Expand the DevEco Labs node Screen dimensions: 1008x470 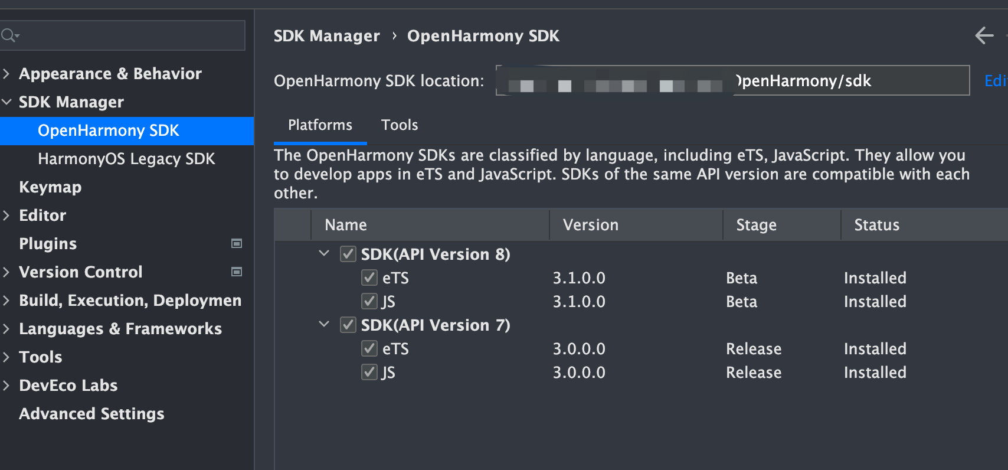point(6,385)
